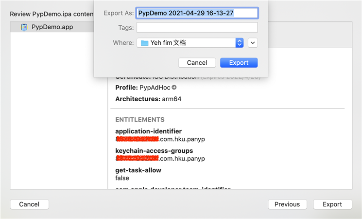
Task: Go back with the Previous button
Action: 287,204
